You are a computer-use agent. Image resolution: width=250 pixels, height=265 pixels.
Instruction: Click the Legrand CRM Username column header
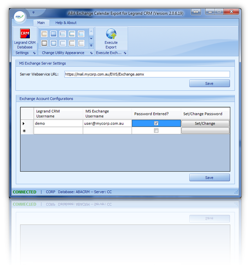[58, 114]
